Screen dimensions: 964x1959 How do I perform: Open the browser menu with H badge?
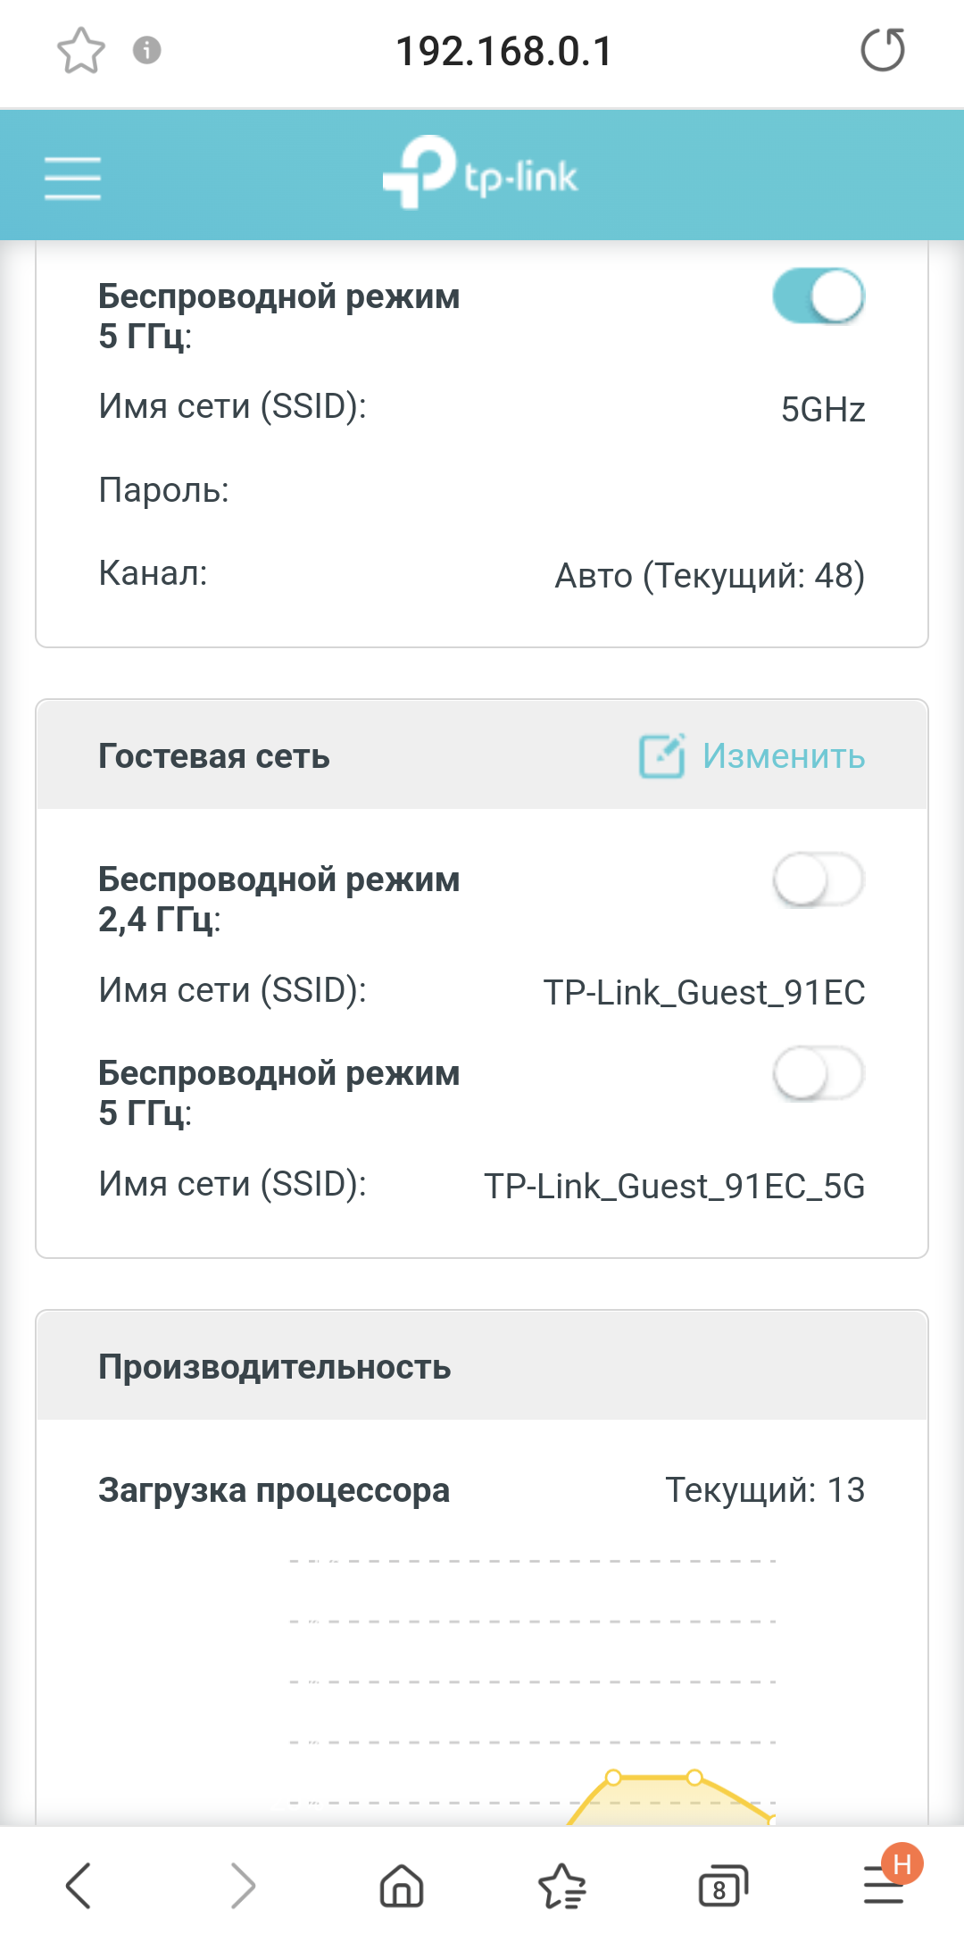point(884,1886)
